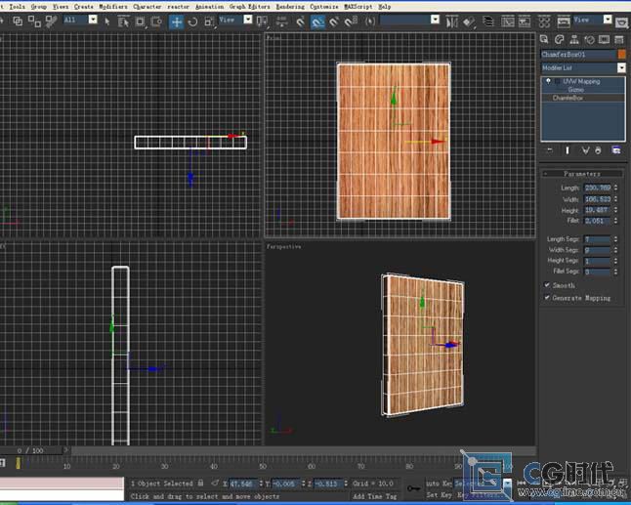Activate the Select Object arrow tool
Viewport: 631px width, 505px height.
(x=107, y=21)
